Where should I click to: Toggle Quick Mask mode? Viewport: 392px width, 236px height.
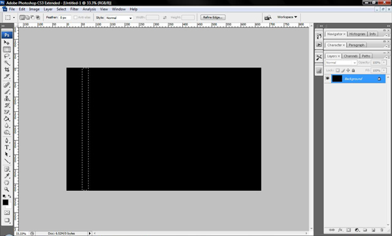(x=7, y=212)
